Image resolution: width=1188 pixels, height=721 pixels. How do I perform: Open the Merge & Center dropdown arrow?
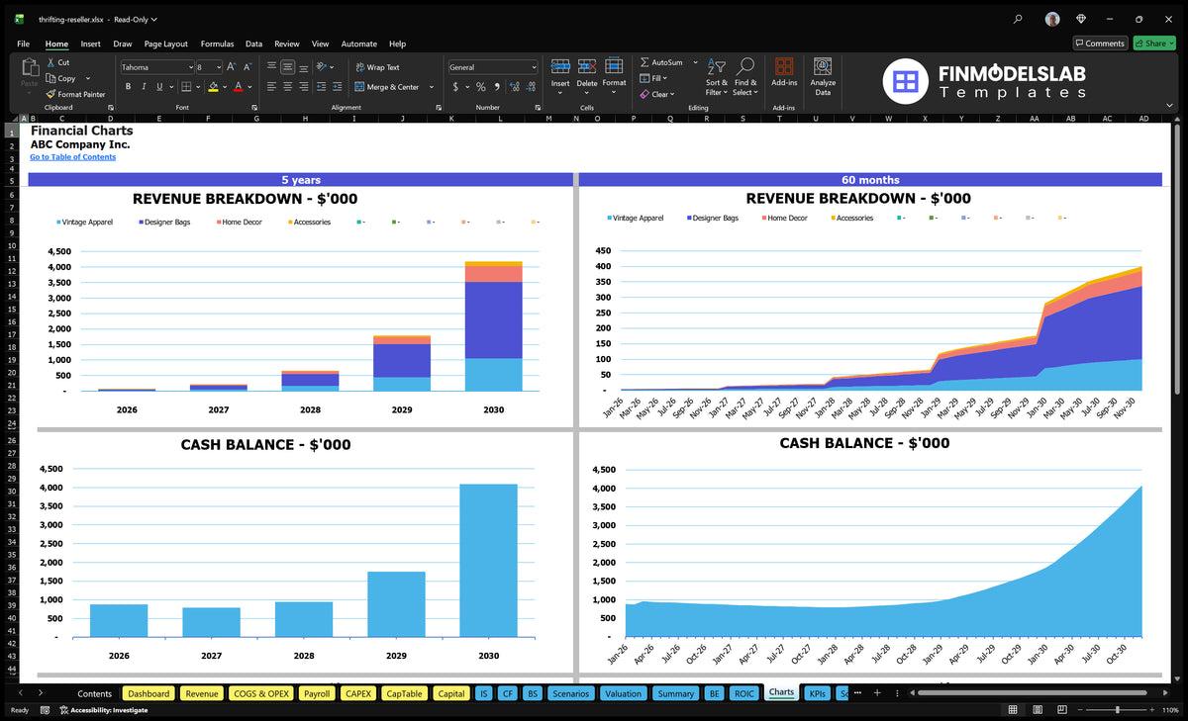coord(432,87)
